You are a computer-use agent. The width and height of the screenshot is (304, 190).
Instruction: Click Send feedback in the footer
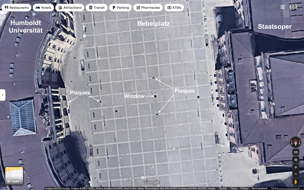(260, 188)
